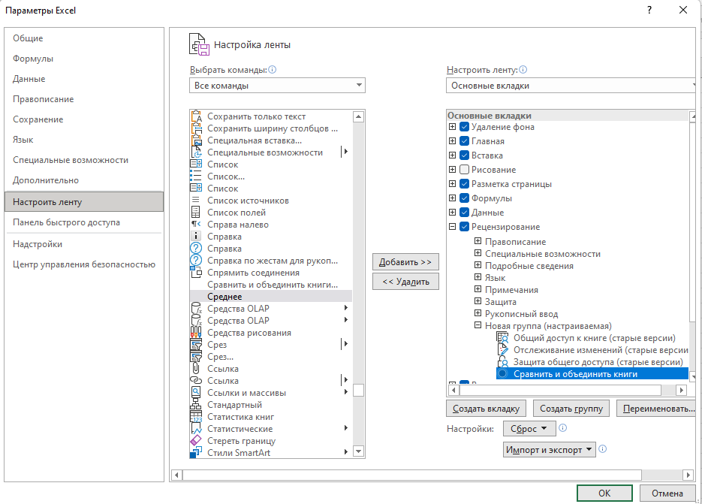
Task: Open the 'Основные вкладки' ribbon dropdown
Action: (x=571, y=85)
